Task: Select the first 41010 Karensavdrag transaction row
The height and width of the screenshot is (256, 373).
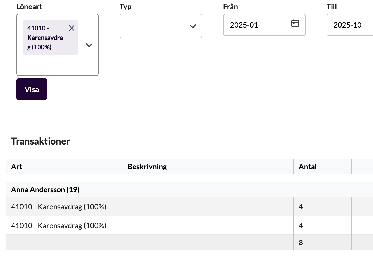Action: click(189, 207)
